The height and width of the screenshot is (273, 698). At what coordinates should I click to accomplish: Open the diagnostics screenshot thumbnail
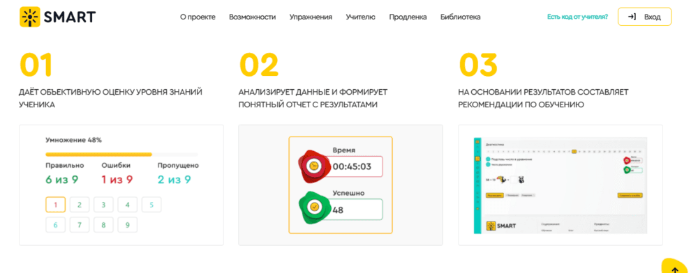(560, 185)
